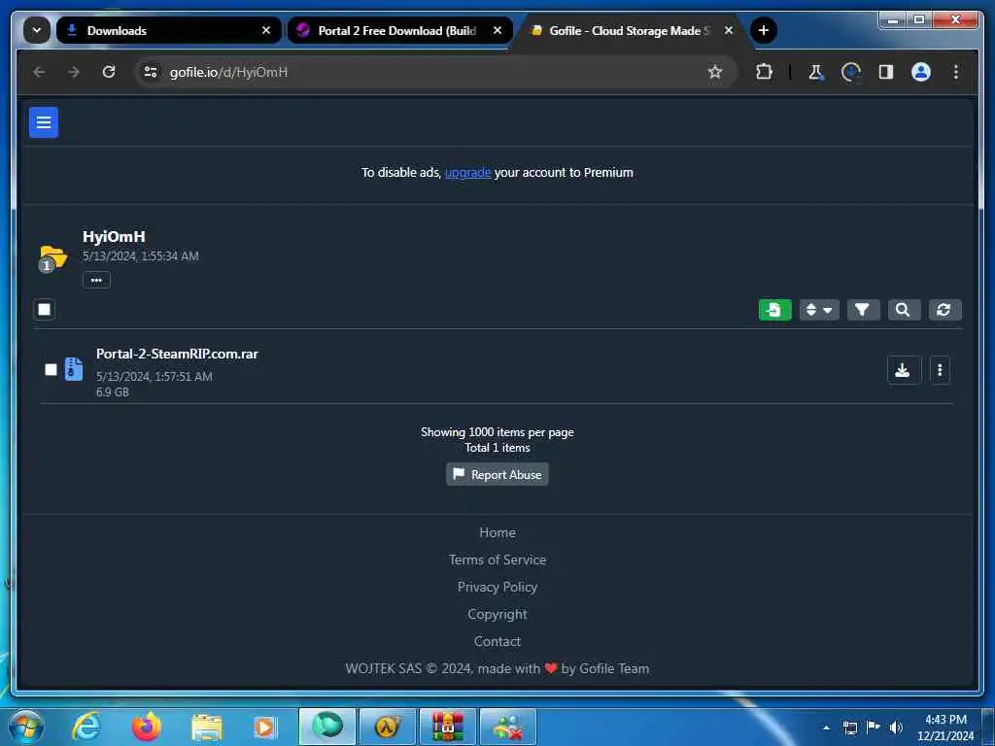Open the Home footer link
The image size is (995, 746).
(497, 533)
